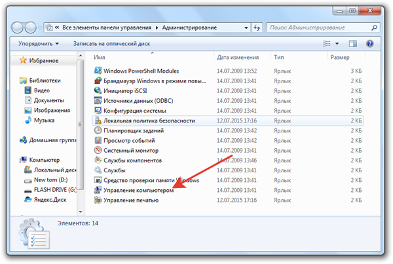Open Музыка library in sidebar
393x264 pixels.
click(44, 120)
